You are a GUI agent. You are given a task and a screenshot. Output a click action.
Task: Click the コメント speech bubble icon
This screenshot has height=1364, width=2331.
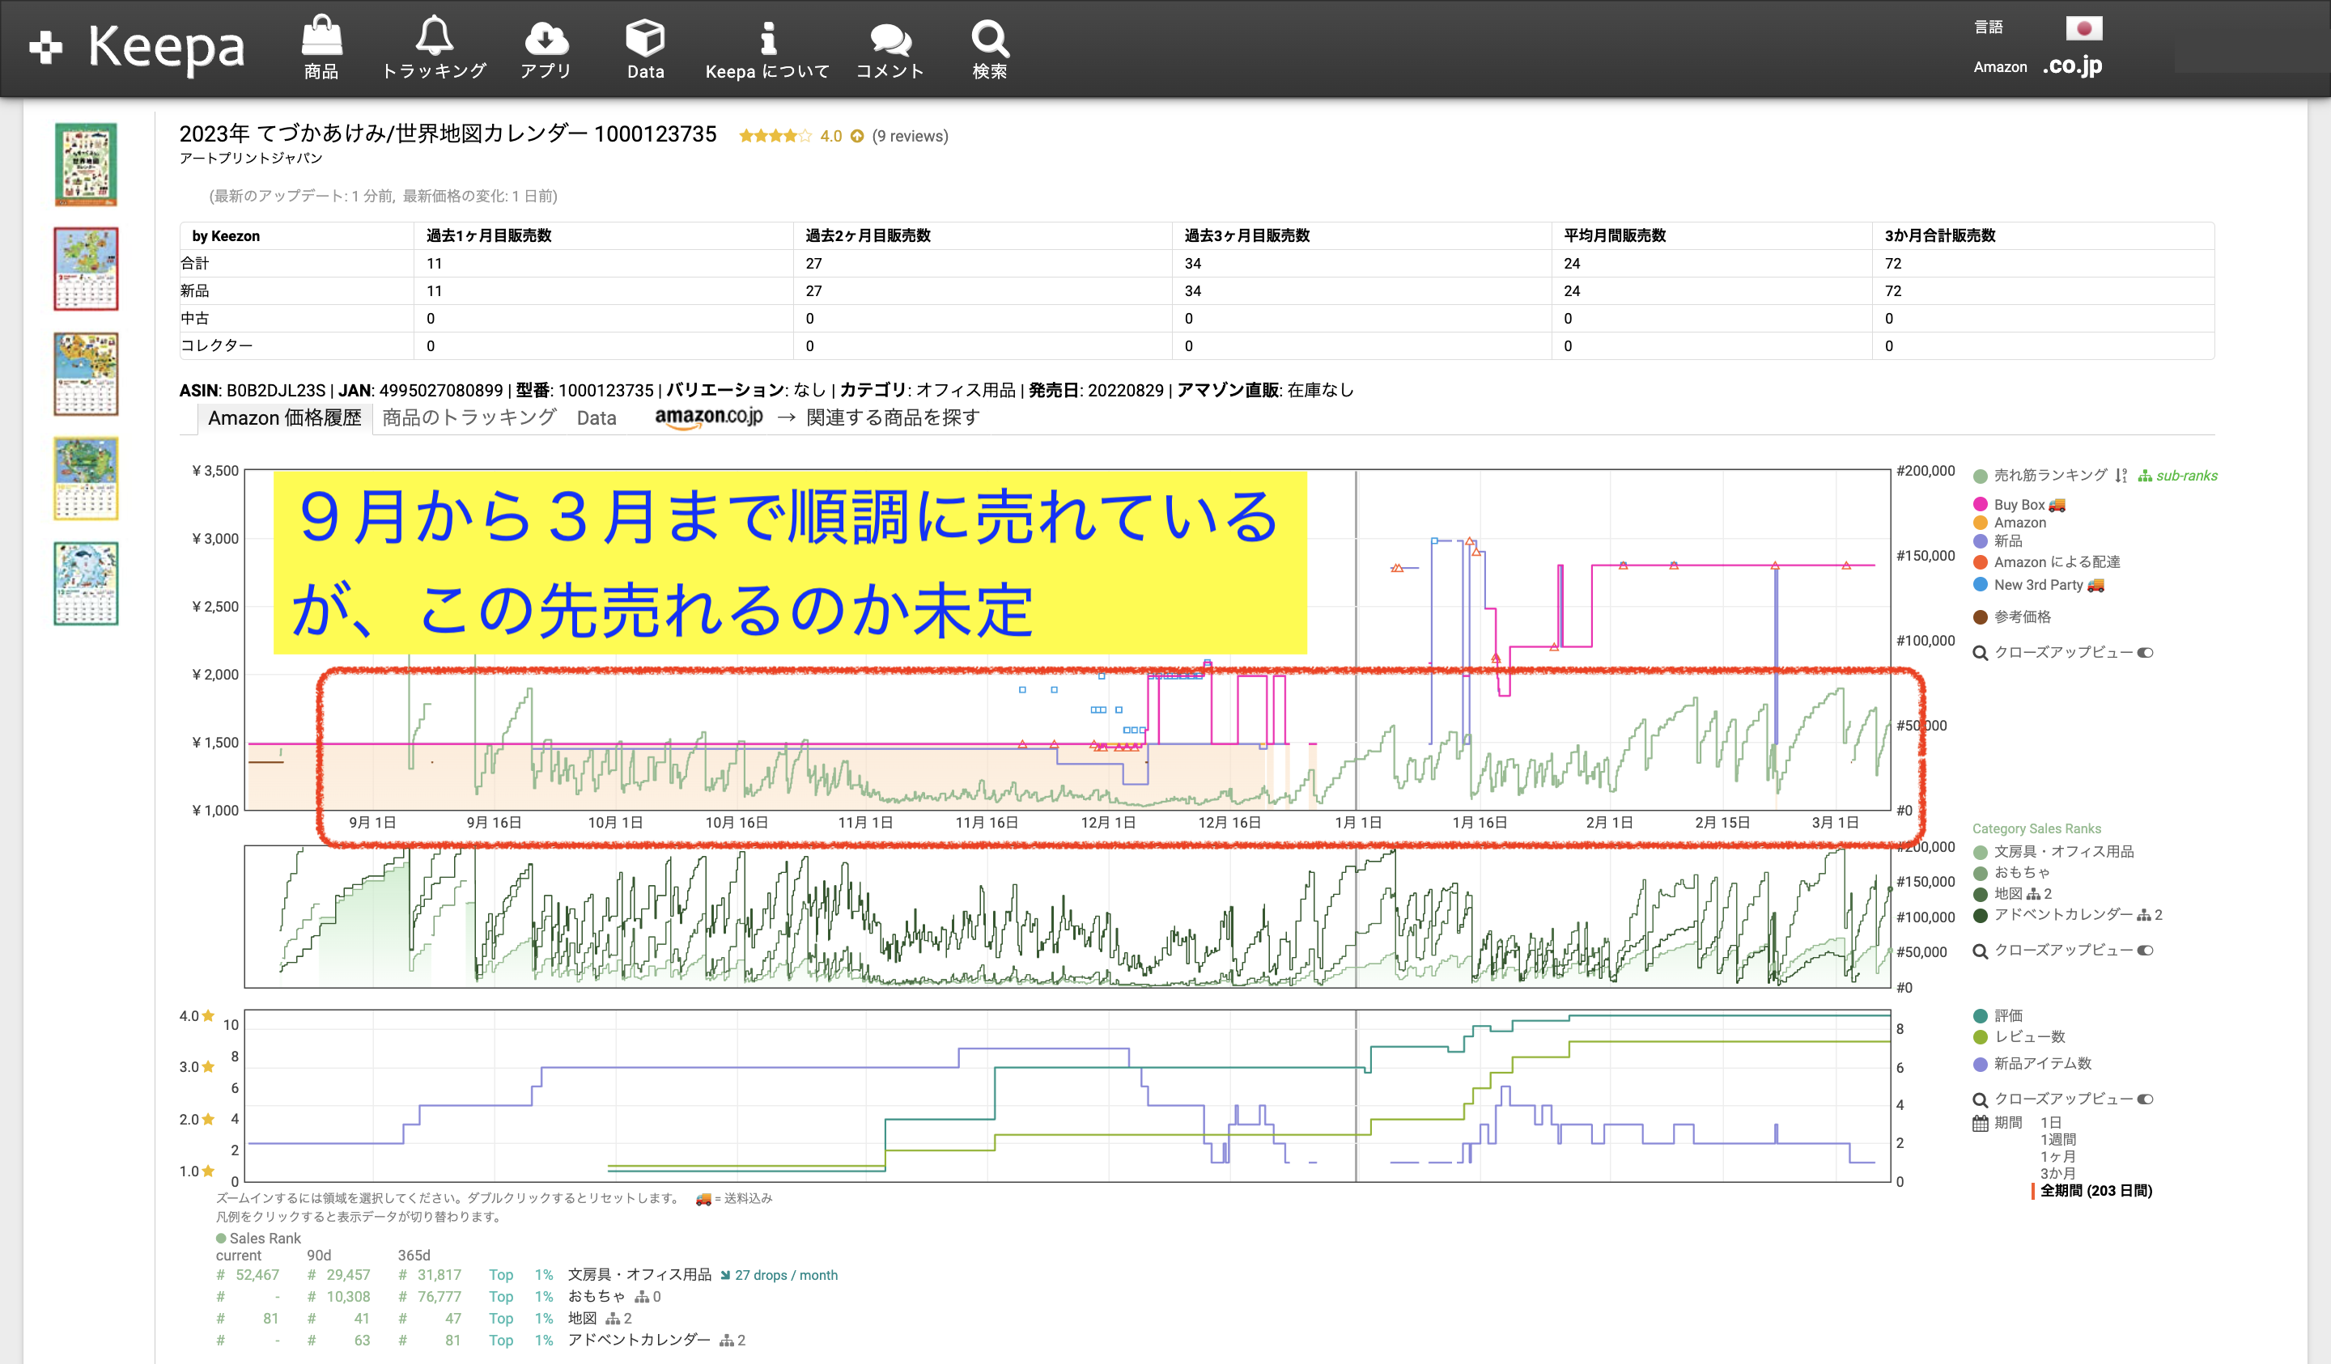pos(890,39)
